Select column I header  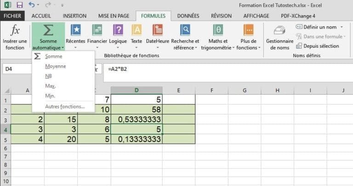310,90
